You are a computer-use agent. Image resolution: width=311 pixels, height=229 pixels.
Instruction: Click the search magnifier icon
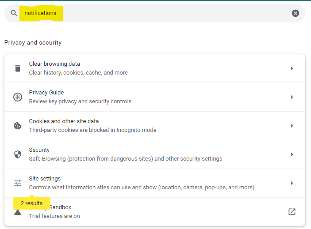coord(14,13)
